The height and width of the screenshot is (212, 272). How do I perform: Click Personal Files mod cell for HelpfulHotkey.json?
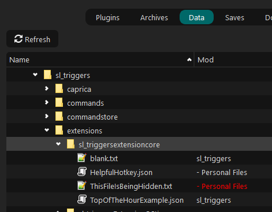pyautogui.click(x=222, y=173)
